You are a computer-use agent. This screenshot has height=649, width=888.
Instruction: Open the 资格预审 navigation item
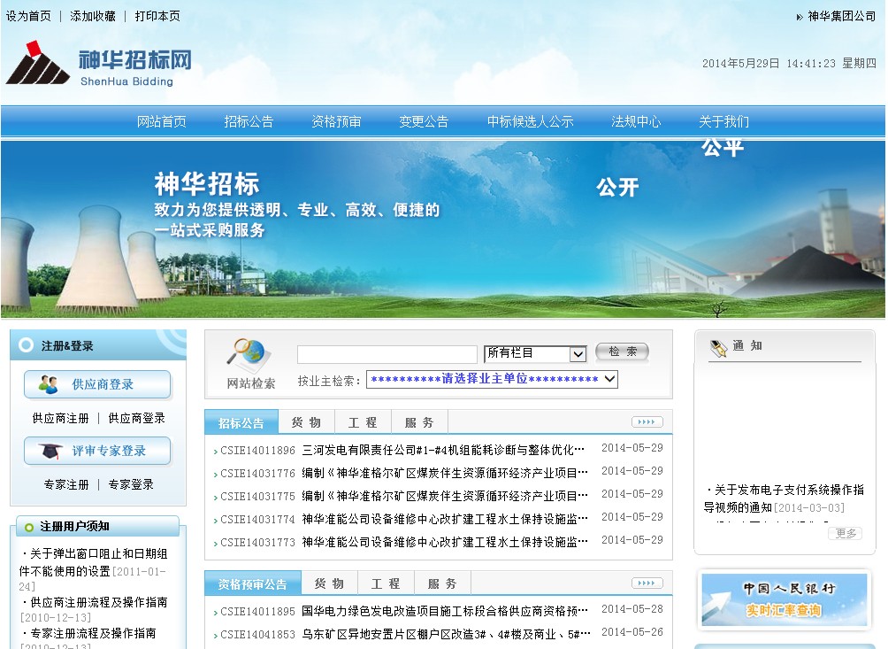click(336, 121)
